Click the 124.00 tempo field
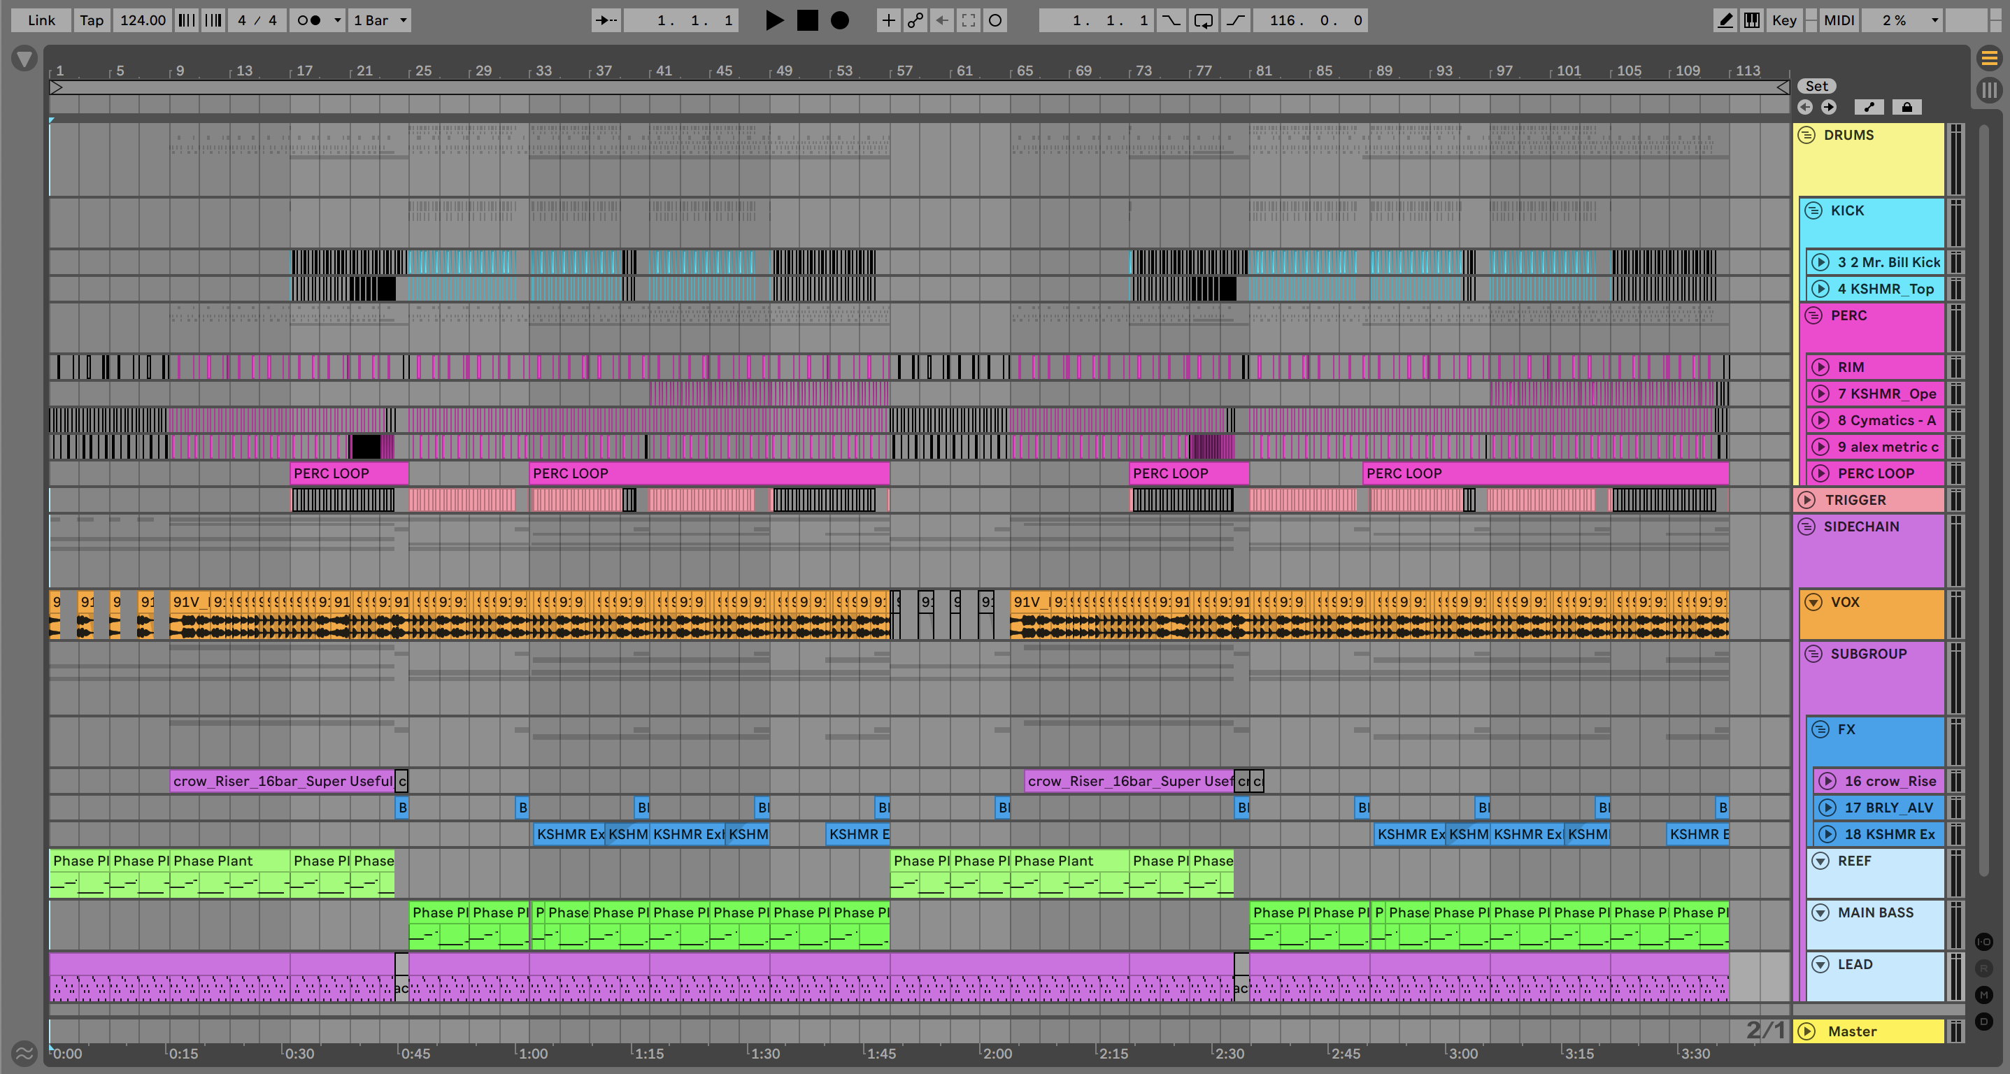Image resolution: width=2010 pixels, height=1074 pixels. tap(143, 20)
